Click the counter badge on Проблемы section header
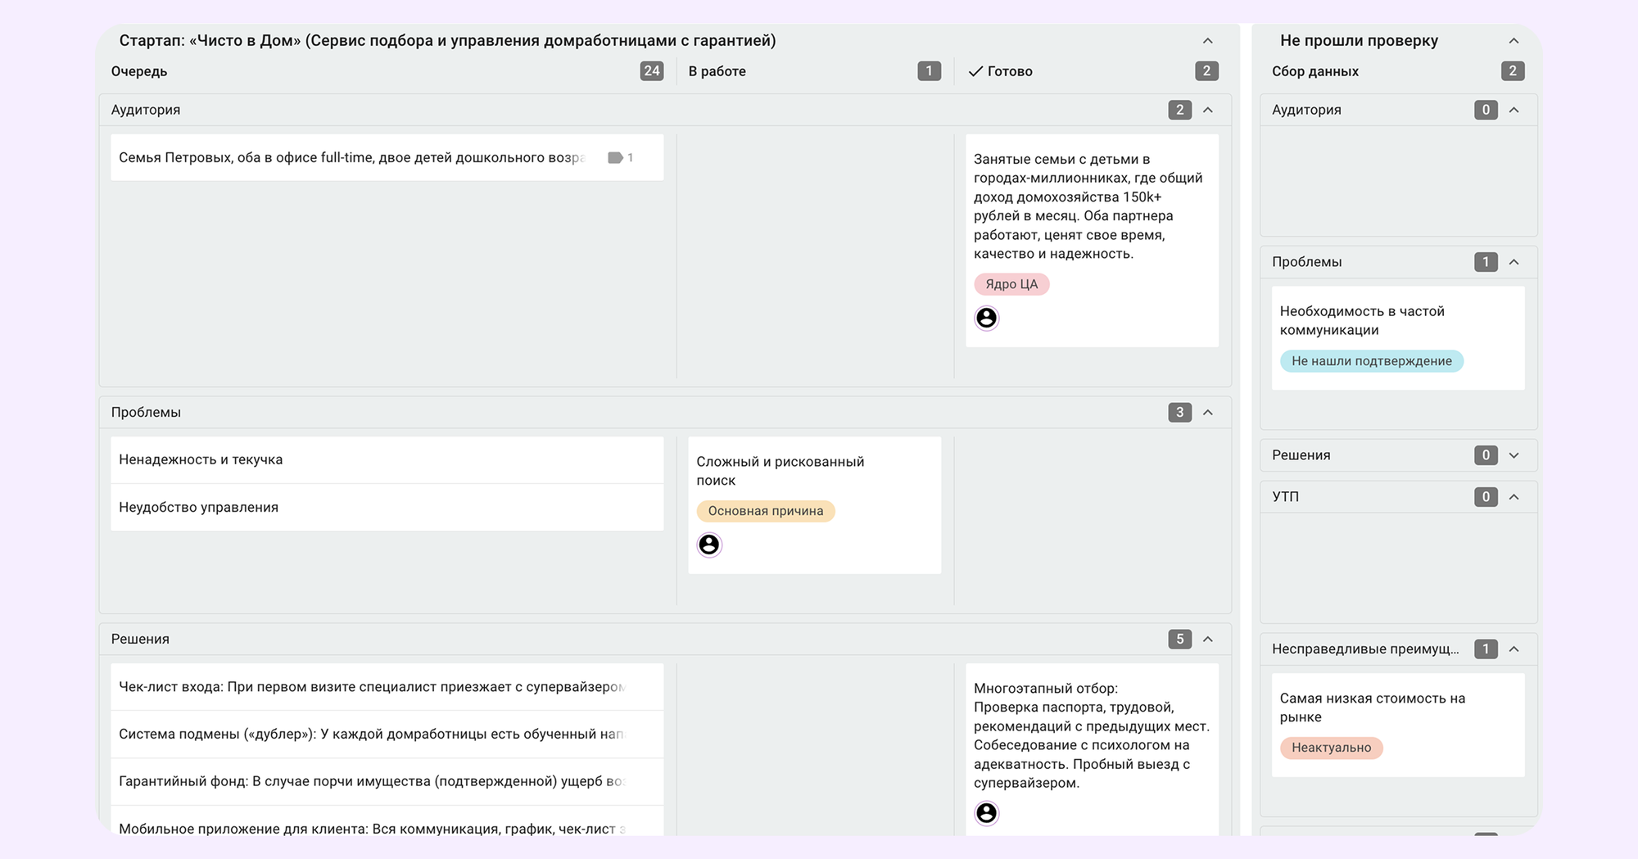This screenshot has height=859, width=1638. coord(1179,412)
